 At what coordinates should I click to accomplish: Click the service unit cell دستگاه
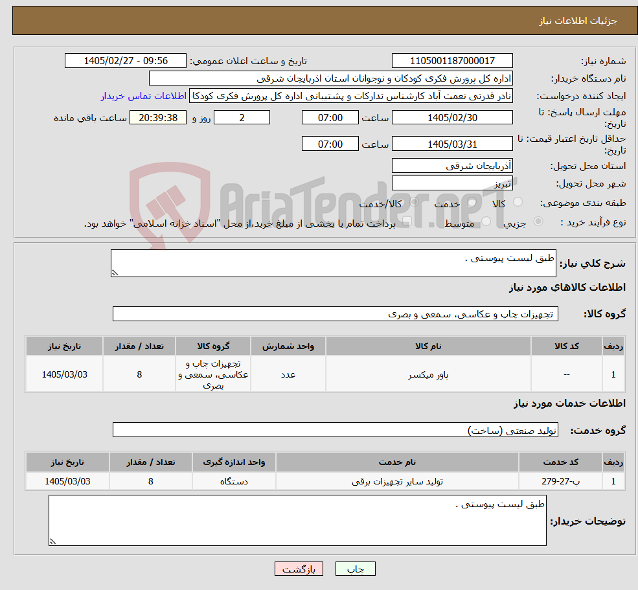[234, 481]
